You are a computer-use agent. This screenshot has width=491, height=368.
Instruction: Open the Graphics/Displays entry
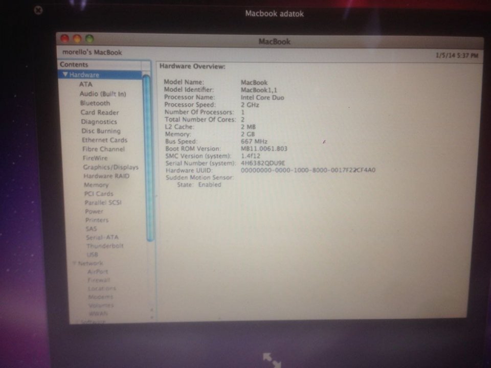click(110, 167)
